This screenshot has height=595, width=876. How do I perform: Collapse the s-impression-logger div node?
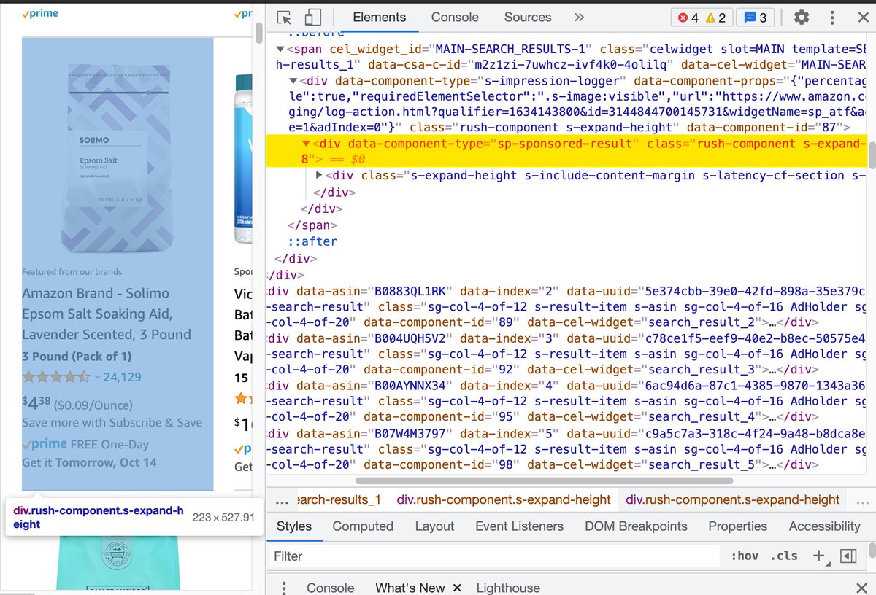293,82
